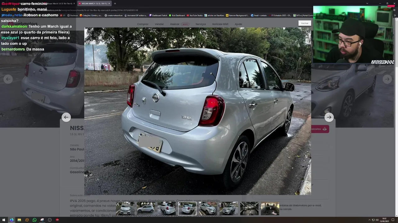The width and height of the screenshot is (398, 223).
Task: Open the Kick Dashboard bookmark
Action: coord(177,15)
